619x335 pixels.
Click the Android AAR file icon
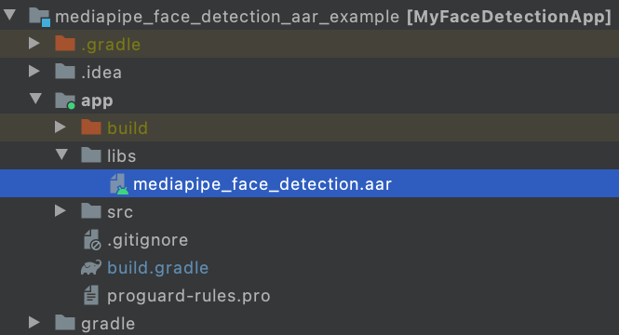tap(119, 184)
